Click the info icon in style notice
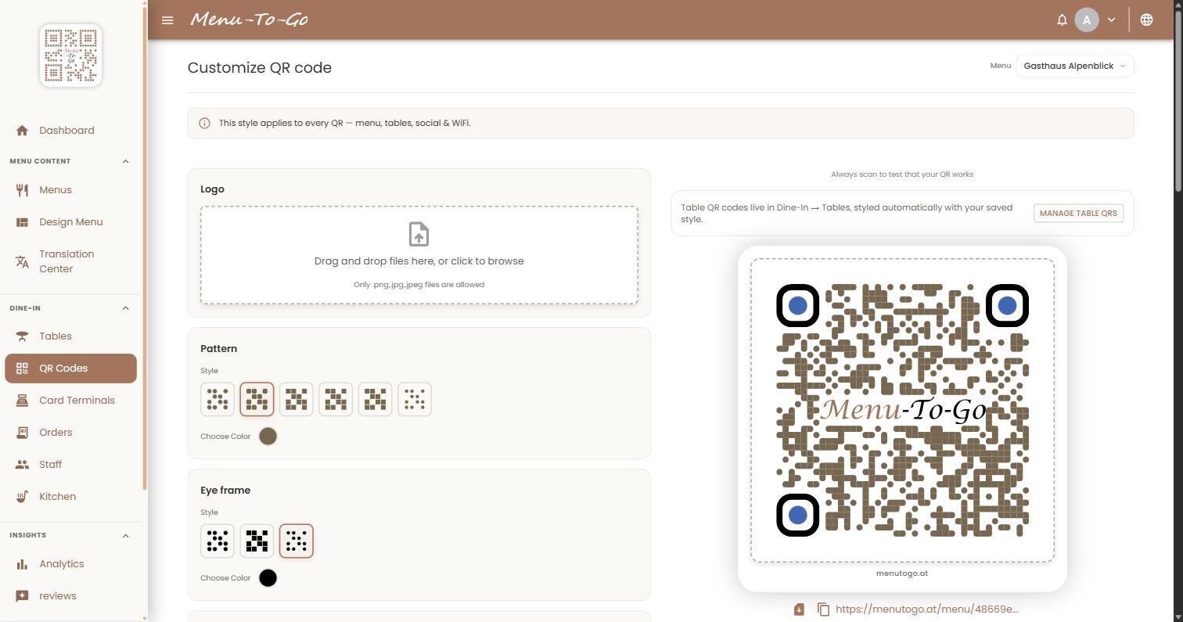Image resolution: width=1183 pixels, height=622 pixels. (x=204, y=123)
